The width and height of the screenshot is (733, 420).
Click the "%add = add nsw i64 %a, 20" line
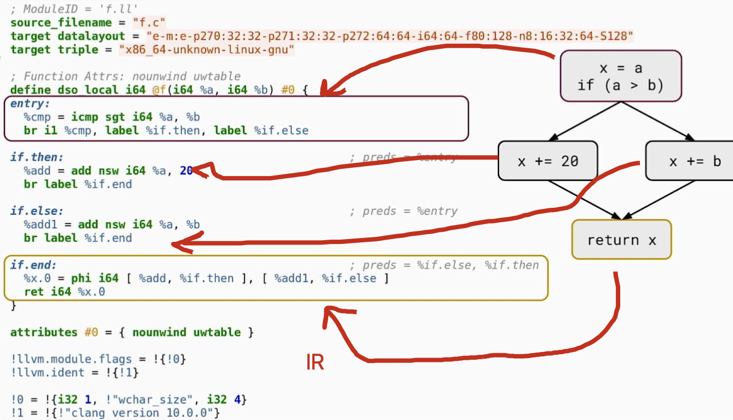pyautogui.click(x=108, y=171)
